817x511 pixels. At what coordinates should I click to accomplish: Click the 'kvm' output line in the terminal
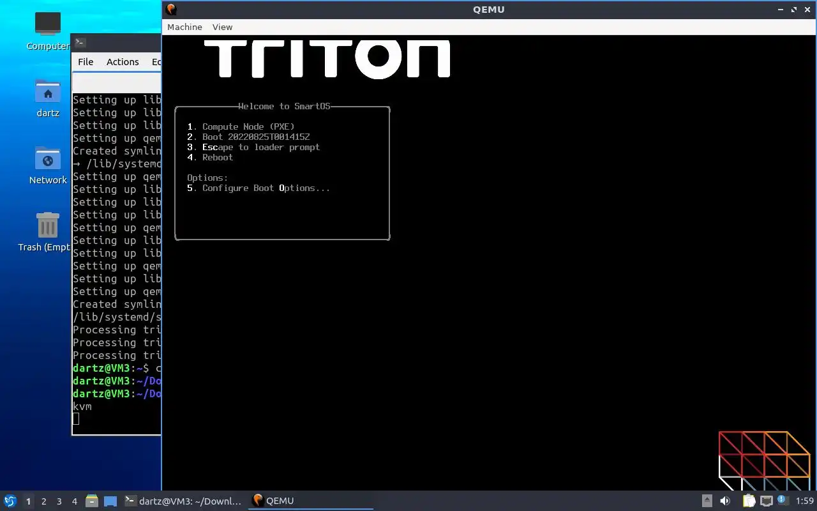pos(82,406)
